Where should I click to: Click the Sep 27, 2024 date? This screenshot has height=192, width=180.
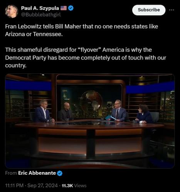[x=42, y=185]
